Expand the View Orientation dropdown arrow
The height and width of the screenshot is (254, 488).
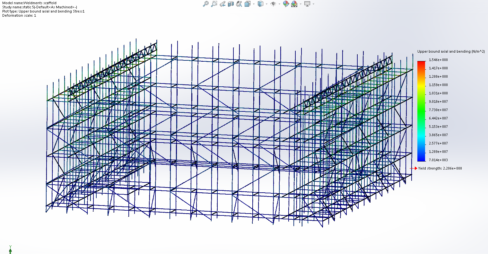pyautogui.click(x=254, y=4)
